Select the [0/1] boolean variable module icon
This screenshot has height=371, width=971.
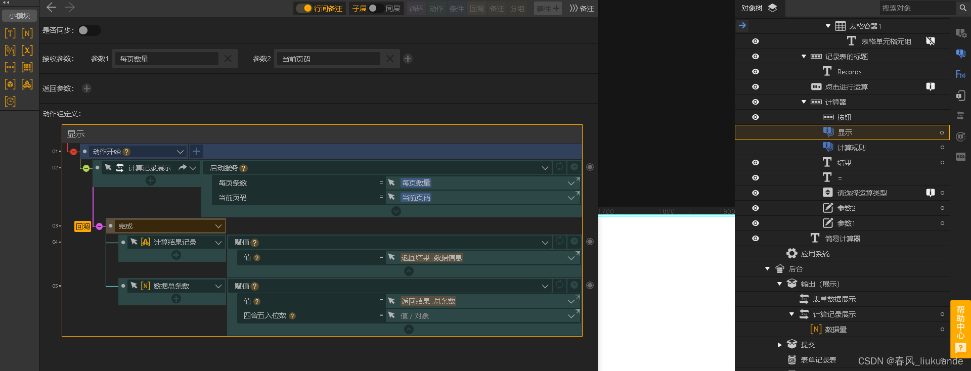10,51
